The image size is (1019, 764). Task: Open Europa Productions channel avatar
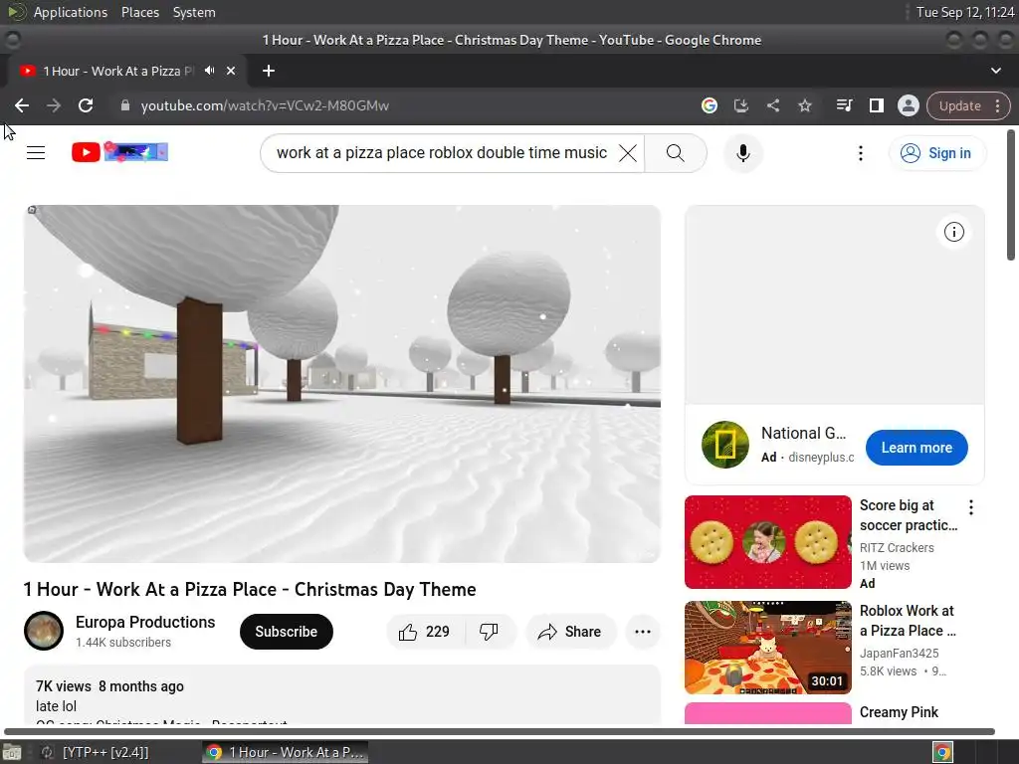[44, 631]
